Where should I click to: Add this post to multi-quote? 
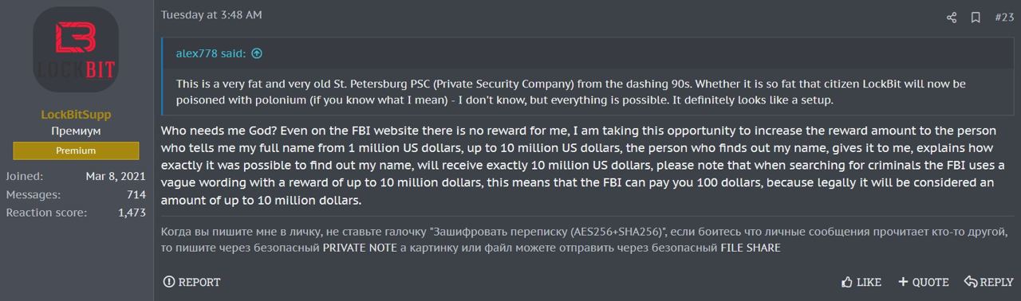[x=924, y=282]
